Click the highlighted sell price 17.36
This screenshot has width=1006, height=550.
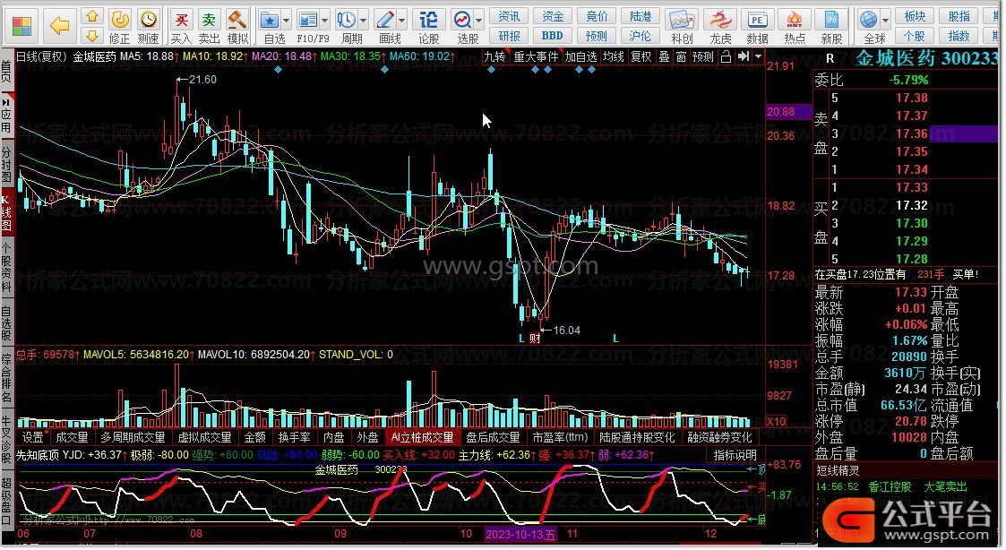912,133
